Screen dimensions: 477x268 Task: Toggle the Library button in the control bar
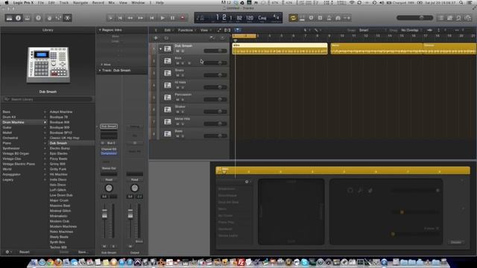pyautogui.click(x=9, y=18)
